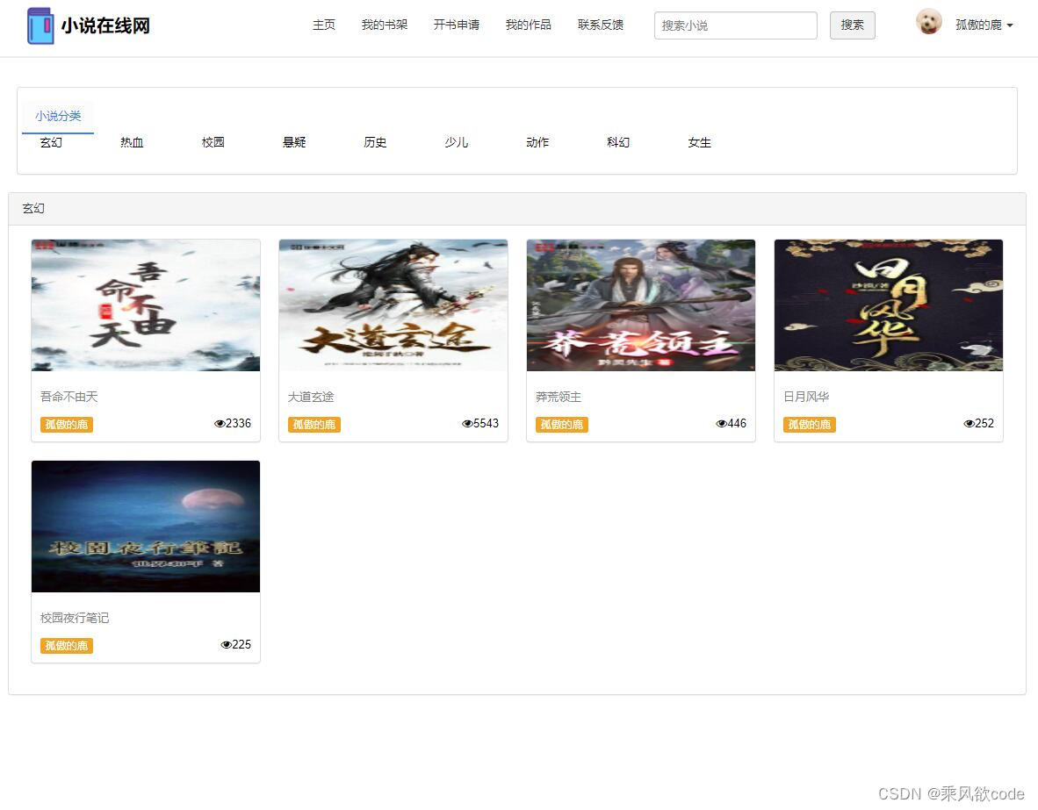Viewport: 1038px width, 810px height.
Task: Open the 大道玄途 cover thumbnail
Action: click(393, 305)
